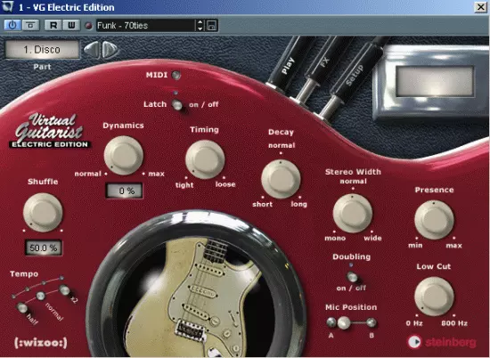Set Tempo to x2
Image resolution: width=490 pixels, height=358 pixels.
(x=64, y=290)
